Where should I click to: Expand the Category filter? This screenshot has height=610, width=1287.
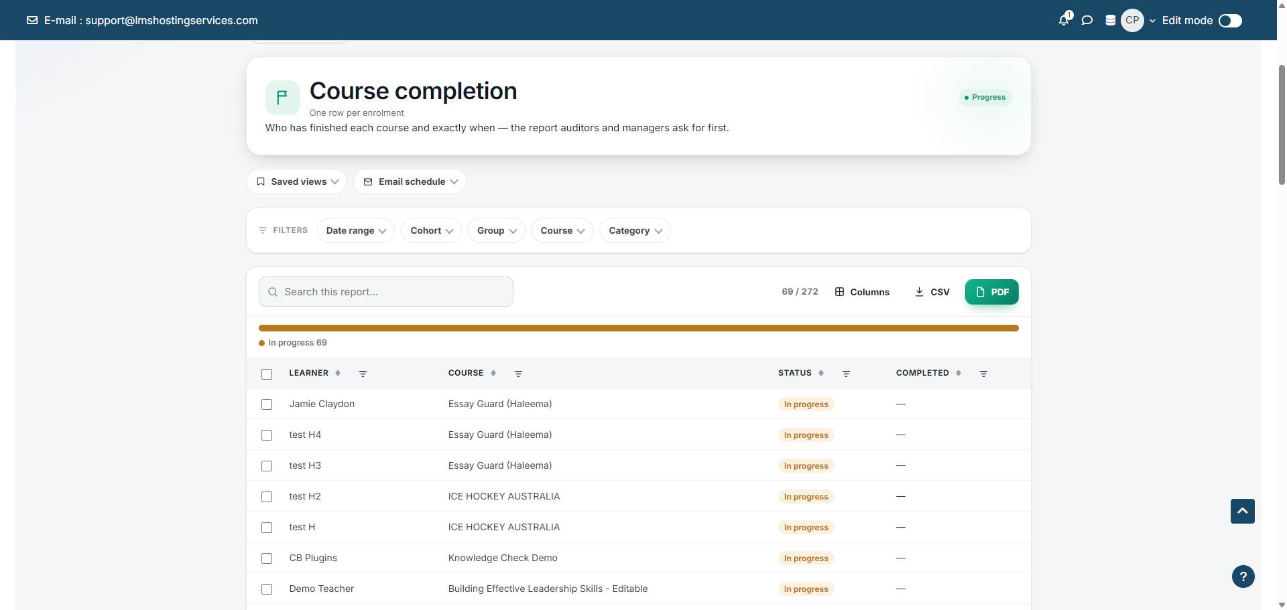(x=635, y=230)
